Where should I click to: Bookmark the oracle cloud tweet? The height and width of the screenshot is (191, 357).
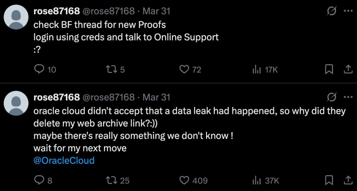[x=329, y=180]
